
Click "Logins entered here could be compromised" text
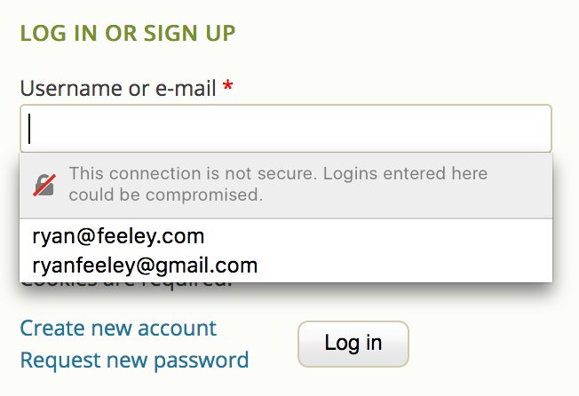point(166,194)
